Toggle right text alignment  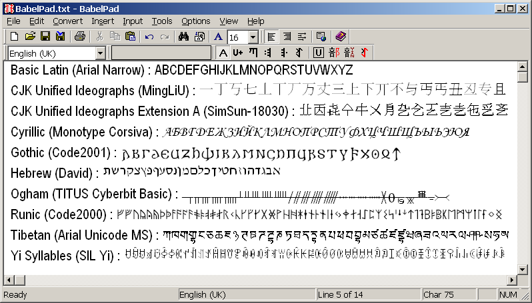287,36
